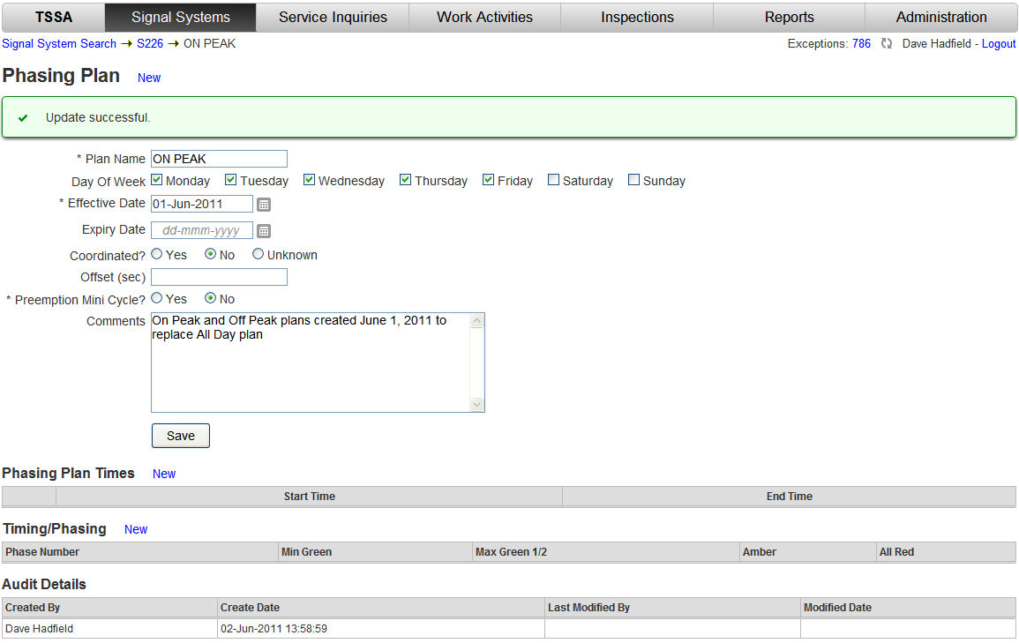Screen dimensions: 1019x643
Task: Click the Created By column header
Action: tap(109, 608)
